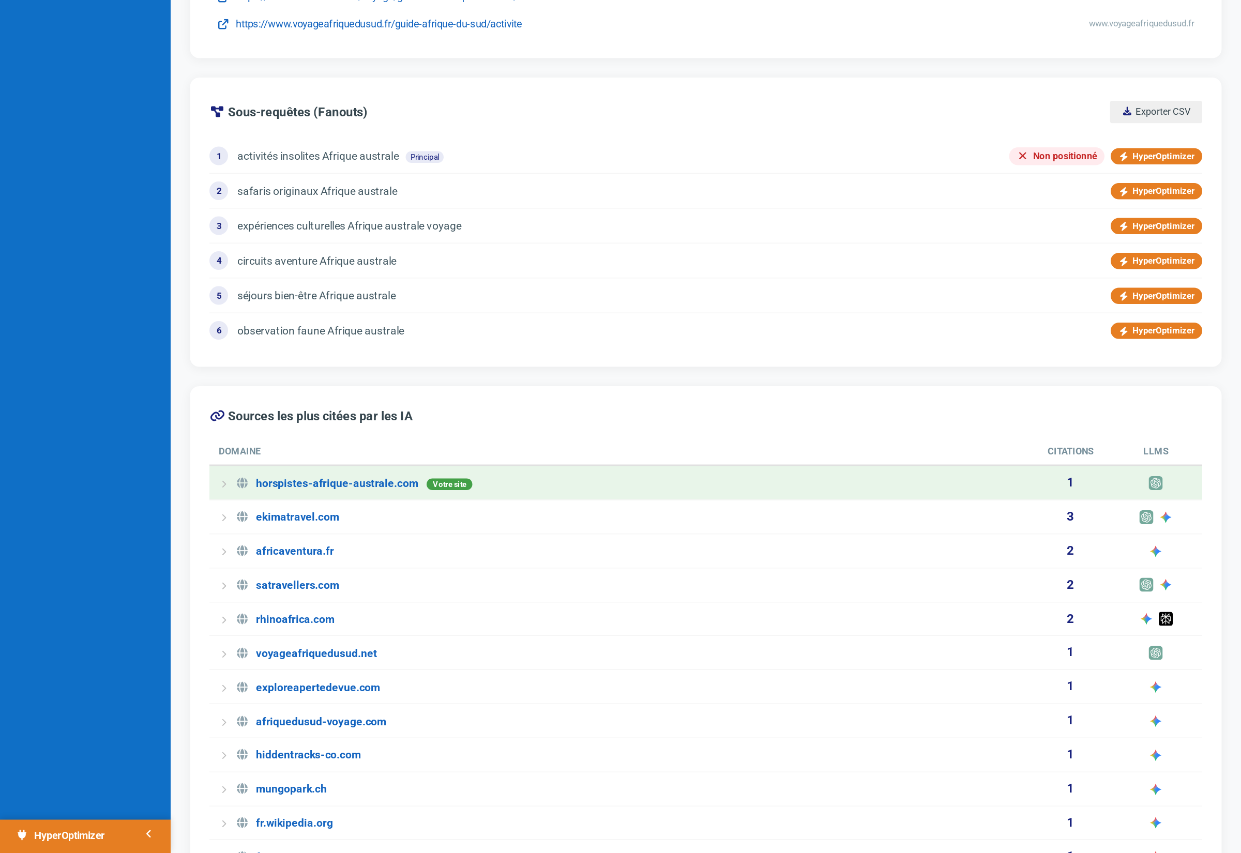Click the Non positionné status badge
The height and width of the screenshot is (853, 1241).
pos(1056,156)
